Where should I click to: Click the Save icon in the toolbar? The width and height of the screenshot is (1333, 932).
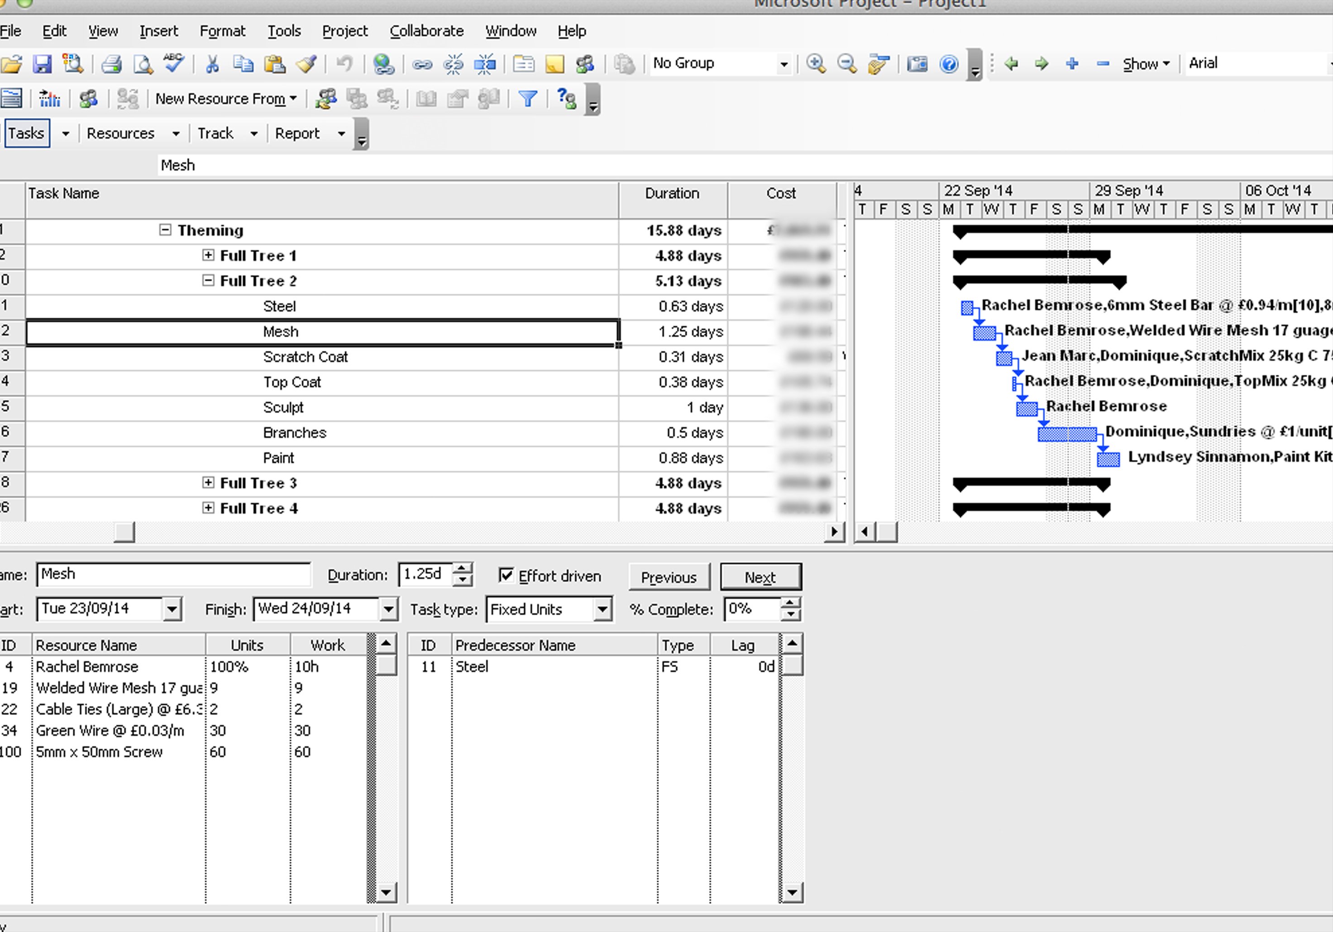click(42, 64)
